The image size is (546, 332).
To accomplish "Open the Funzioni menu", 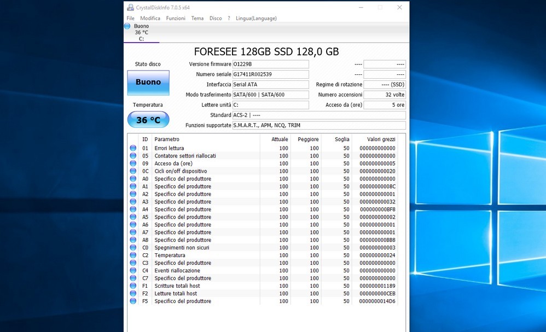I will coord(176,18).
